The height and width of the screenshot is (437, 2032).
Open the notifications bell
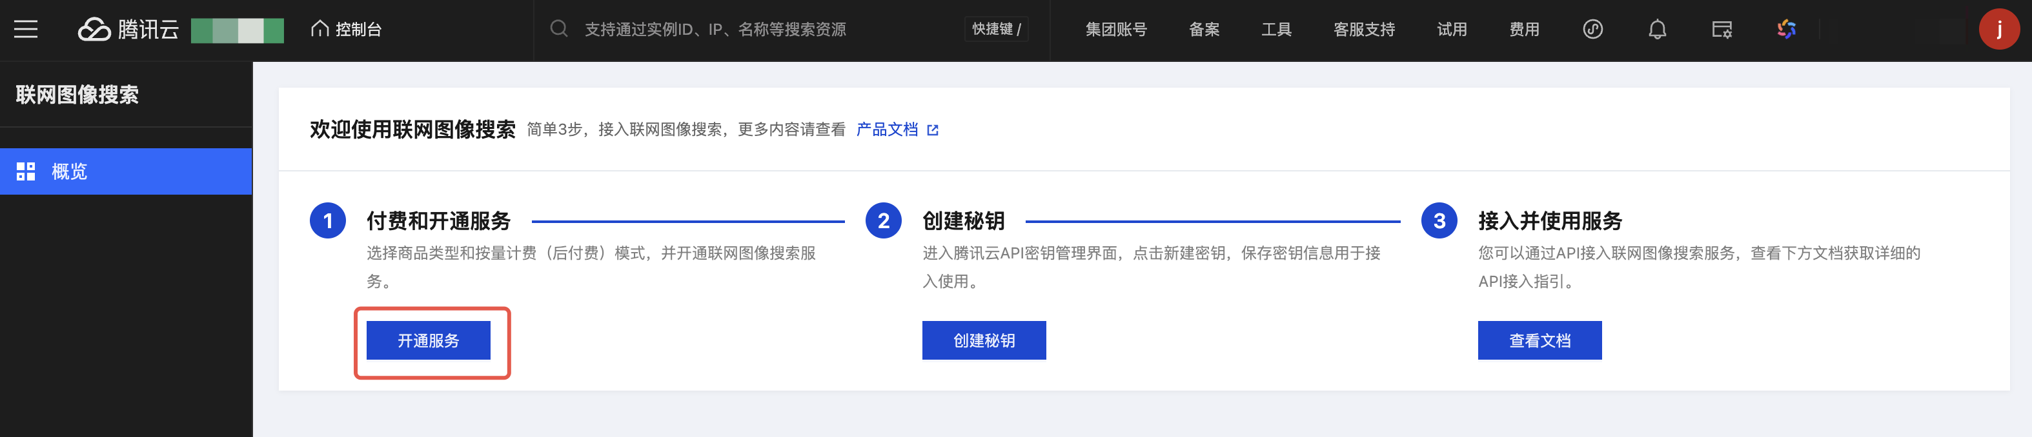(x=1658, y=30)
